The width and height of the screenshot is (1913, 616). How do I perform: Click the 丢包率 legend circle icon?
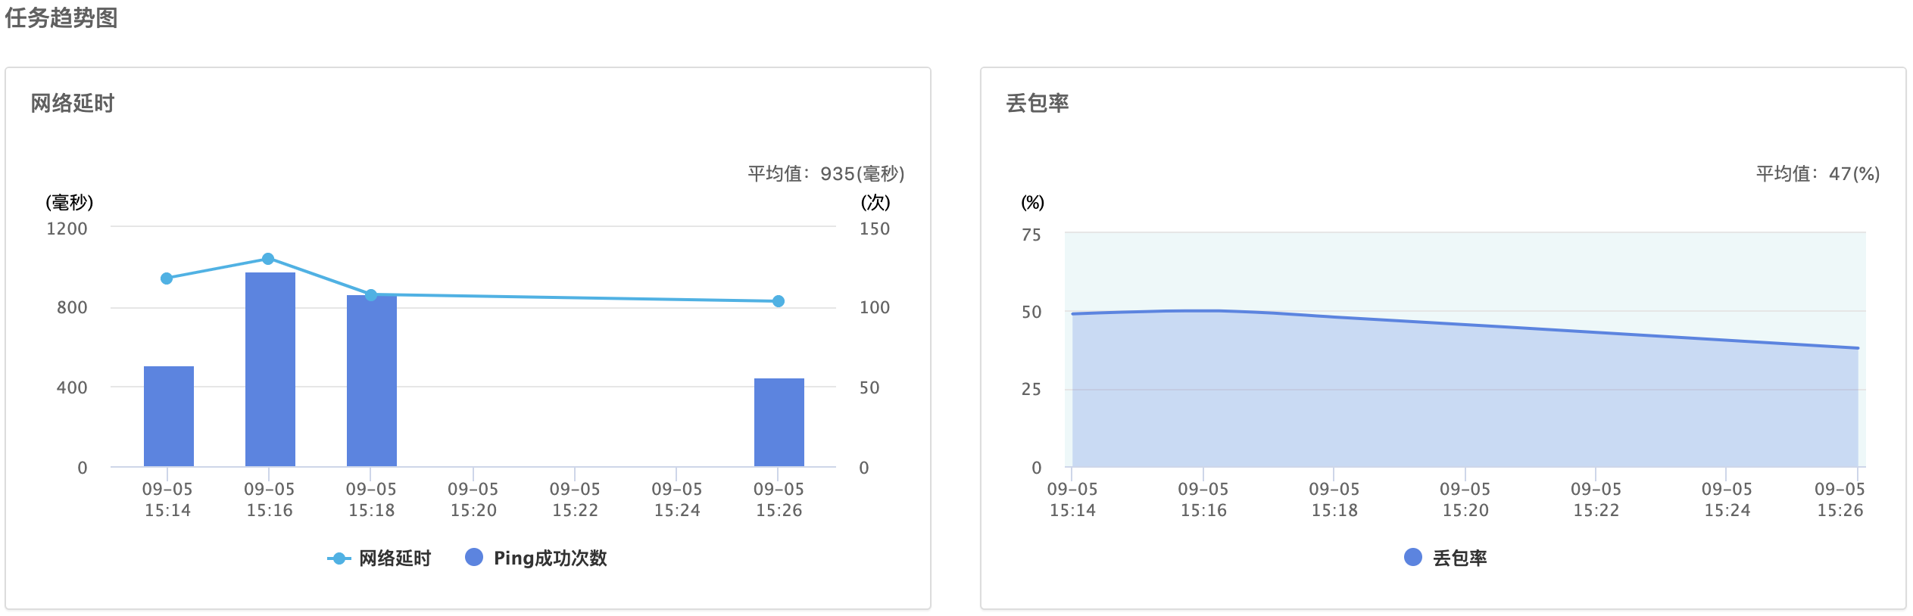(x=1412, y=558)
